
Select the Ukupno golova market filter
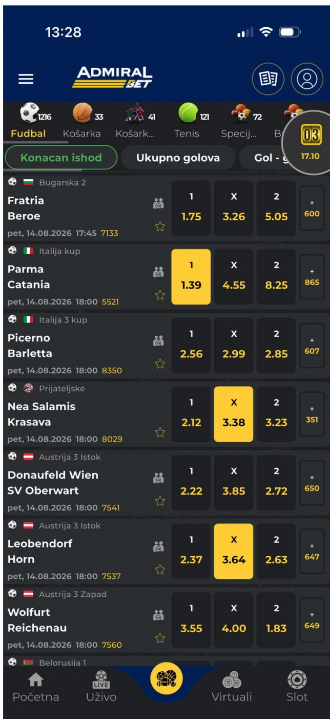[178, 158]
